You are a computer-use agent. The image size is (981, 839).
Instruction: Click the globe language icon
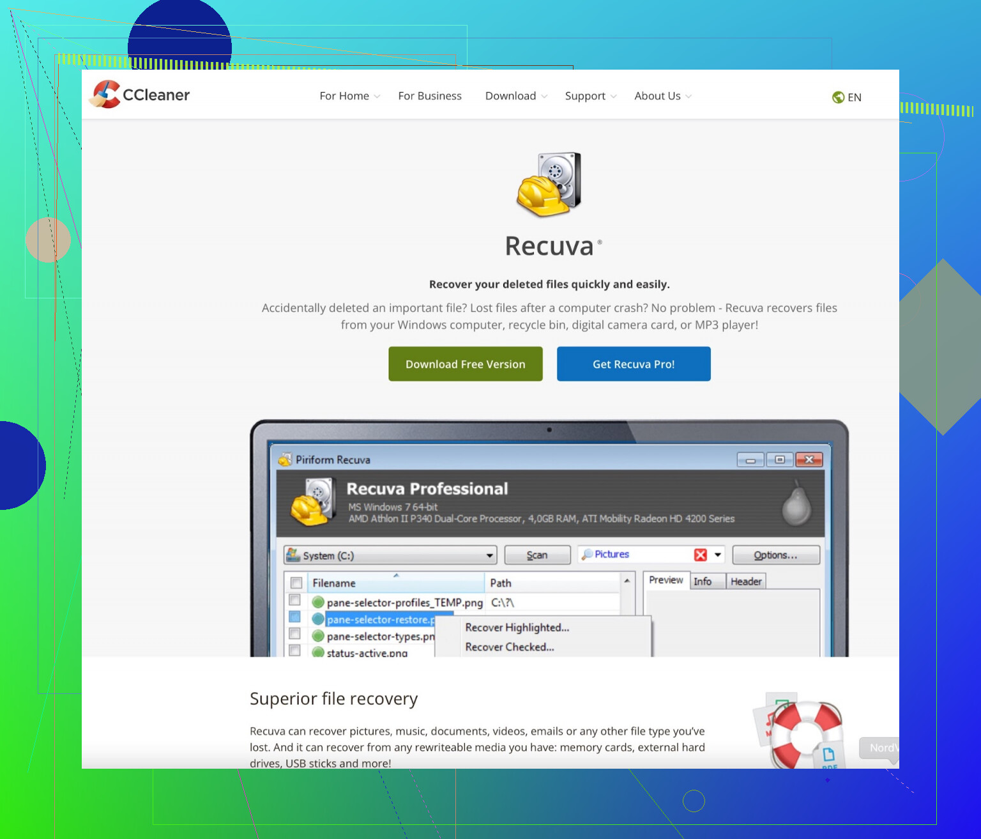coord(838,97)
